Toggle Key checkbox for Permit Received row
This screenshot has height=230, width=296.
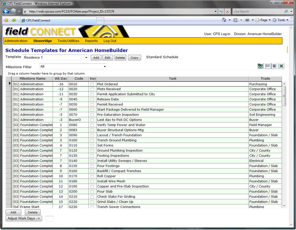[x=92, y=104]
